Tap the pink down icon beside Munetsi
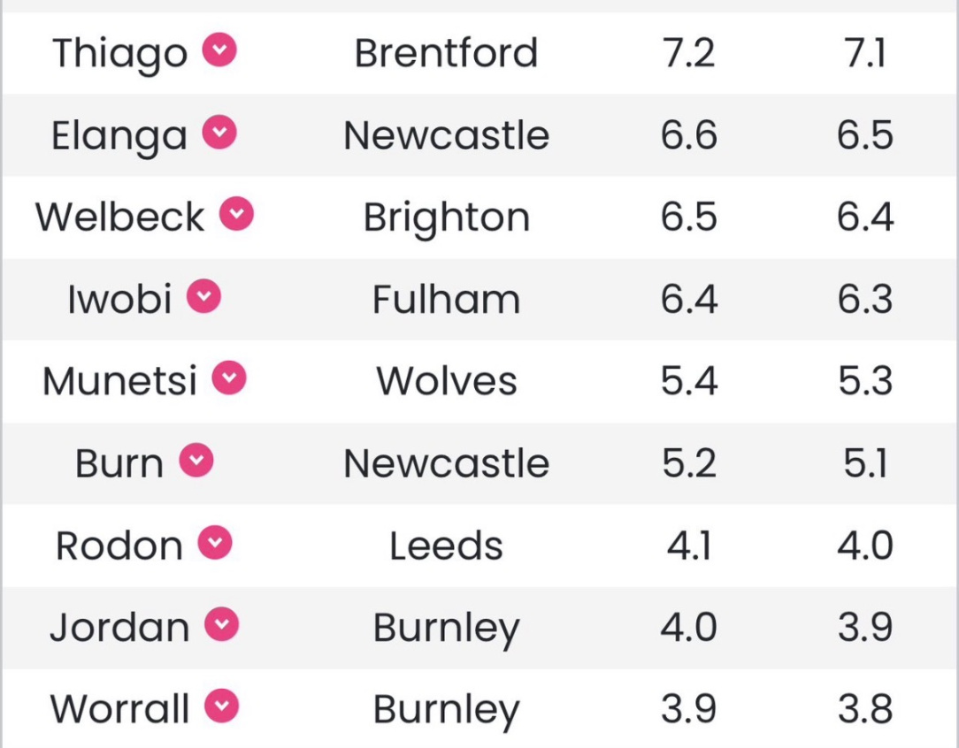The image size is (959, 748). click(229, 378)
